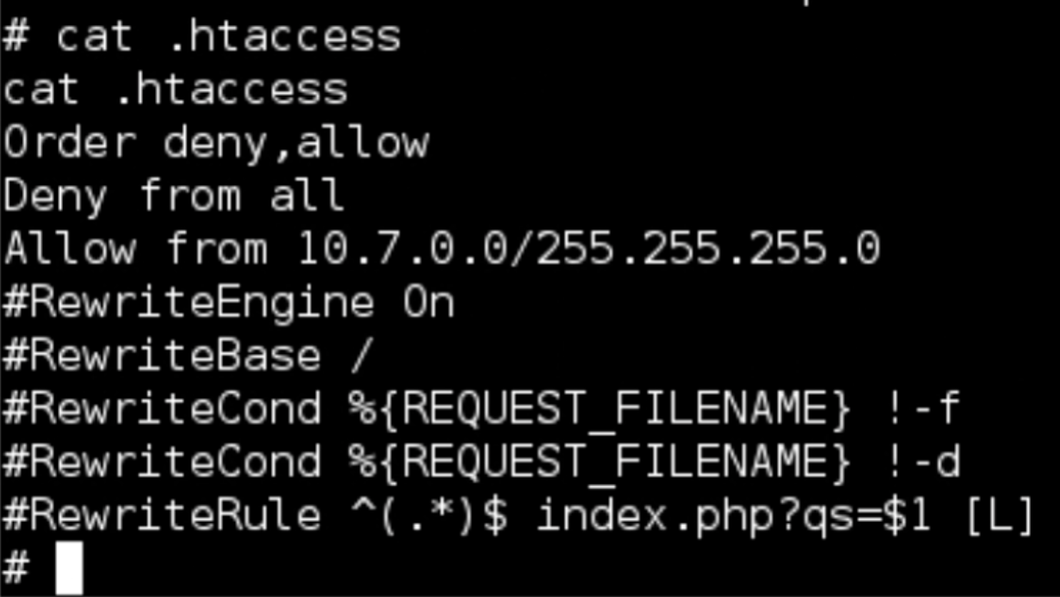Click the netmask 255.255.255.0
This screenshot has height=597, width=1060.
[708, 249]
